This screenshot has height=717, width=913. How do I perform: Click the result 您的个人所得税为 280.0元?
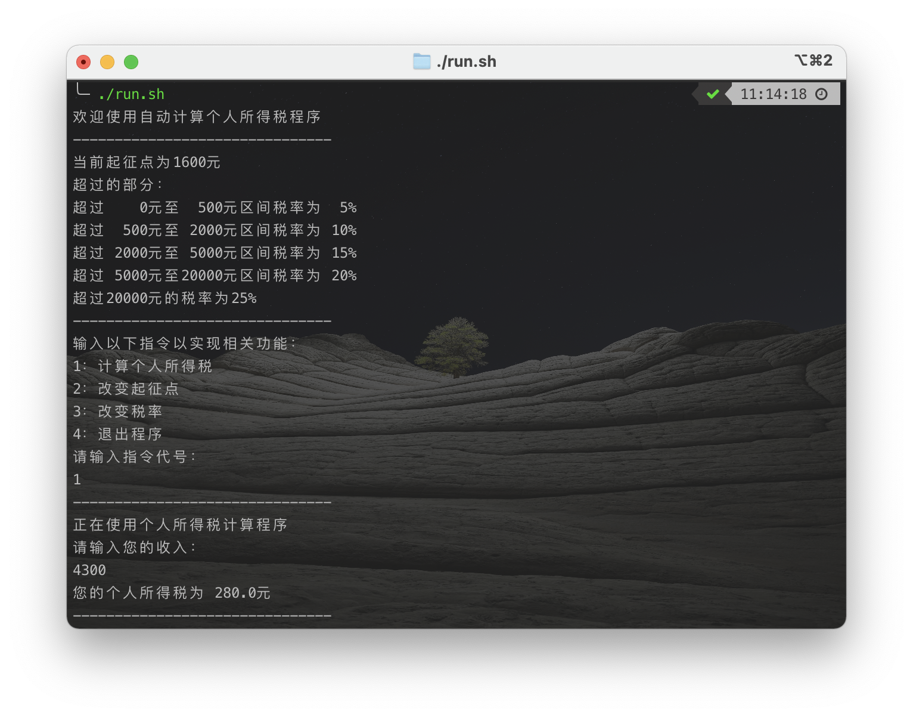point(172,593)
